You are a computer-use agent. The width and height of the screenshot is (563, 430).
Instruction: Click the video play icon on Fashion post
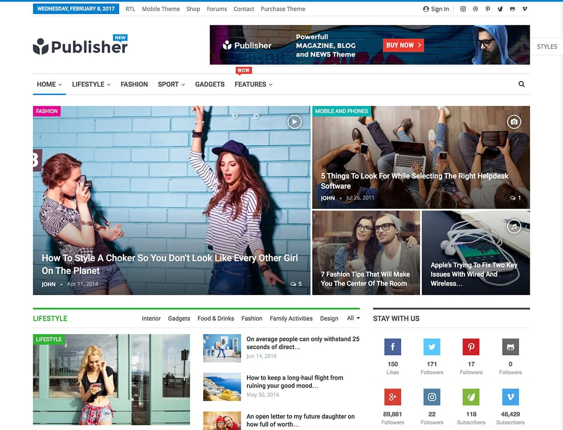(x=294, y=122)
